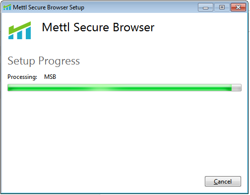Close the Mettl Secure Browser Setup window

click(x=238, y=7)
